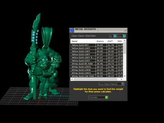The height and width of the screenshot is (123, 164).
Task: Click the Calculate button
Action: click(98, 97)
